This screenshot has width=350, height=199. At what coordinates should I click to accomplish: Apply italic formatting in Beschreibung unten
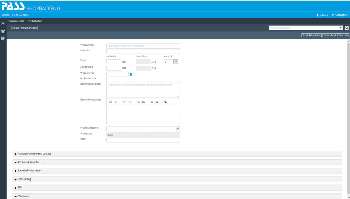point(116,102)
